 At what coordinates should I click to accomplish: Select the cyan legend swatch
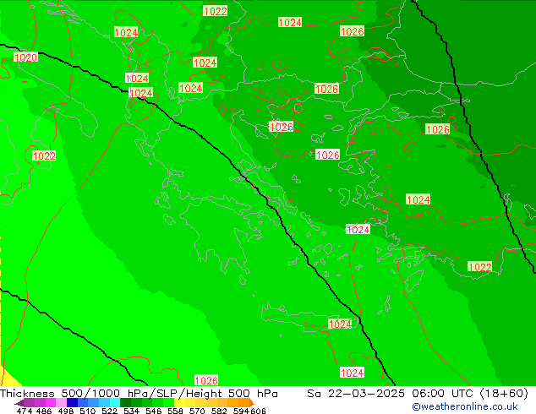pyautogui.click(x=115, y=403)
